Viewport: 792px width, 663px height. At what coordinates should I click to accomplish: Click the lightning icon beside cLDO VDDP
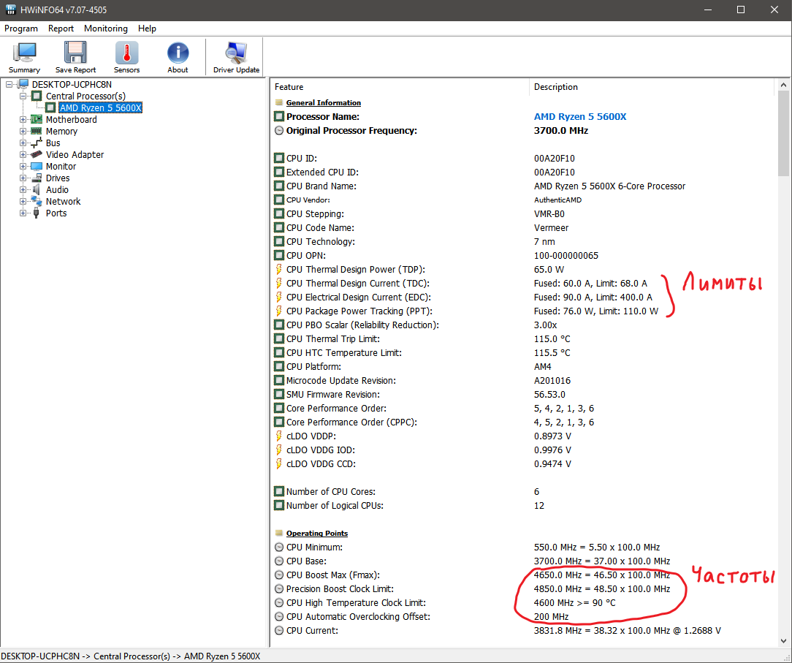[x=279, y=436]
